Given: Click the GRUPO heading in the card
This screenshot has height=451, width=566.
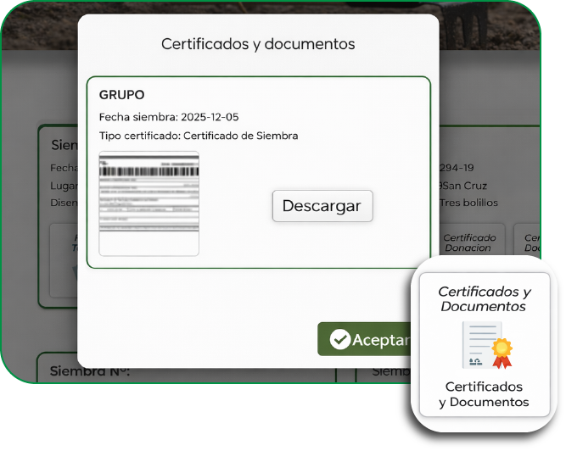Looking at the screenshot, I should (x=122, y=95).
